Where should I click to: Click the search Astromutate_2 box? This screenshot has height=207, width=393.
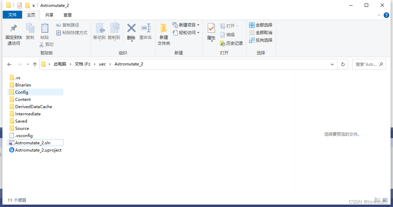[369, 64]
